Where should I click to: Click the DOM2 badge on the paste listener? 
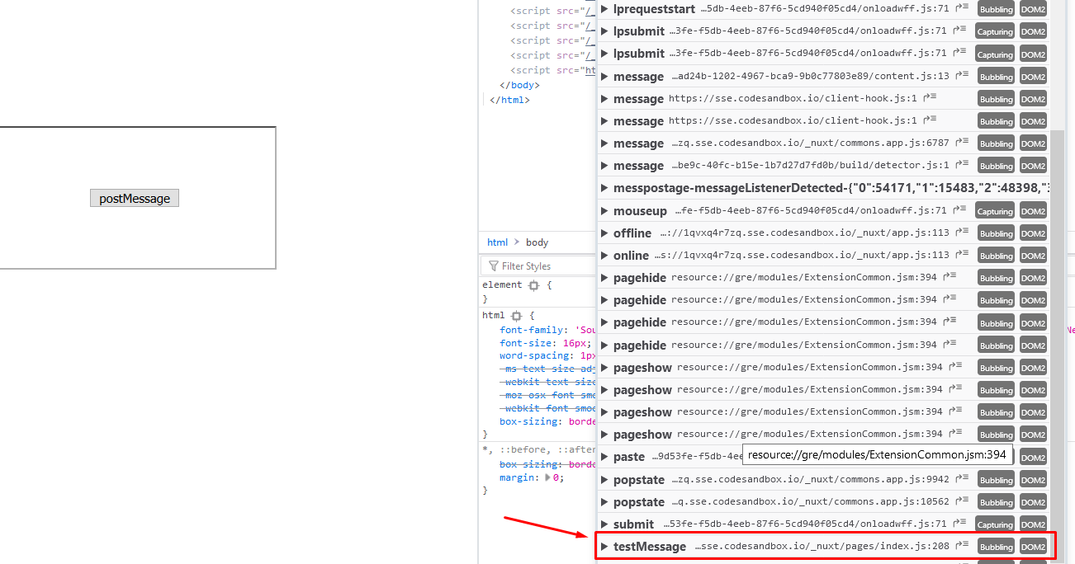point(1032,456)
